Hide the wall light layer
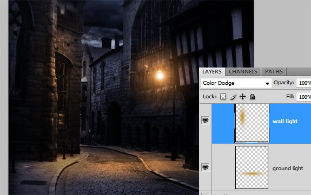The height and width of the screenshot is (195, 311). point(206,120)
